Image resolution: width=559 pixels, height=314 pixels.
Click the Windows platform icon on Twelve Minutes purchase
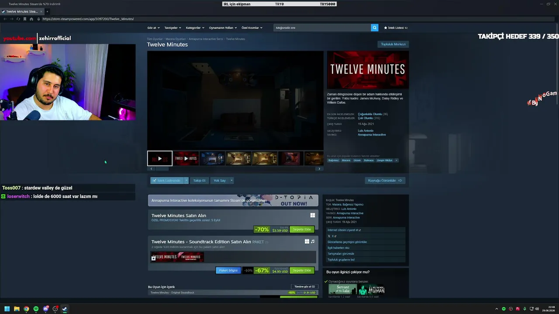[313, 215]
